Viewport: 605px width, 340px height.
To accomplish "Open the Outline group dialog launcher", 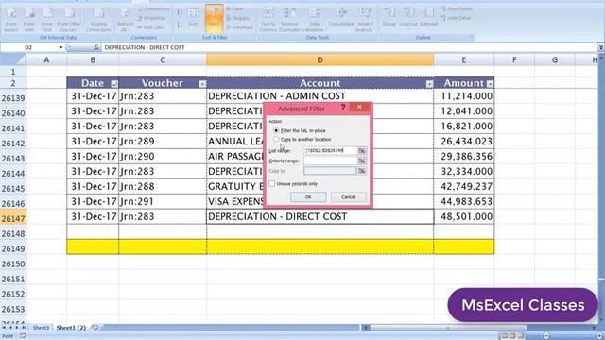I will click(x=471, y=38).
